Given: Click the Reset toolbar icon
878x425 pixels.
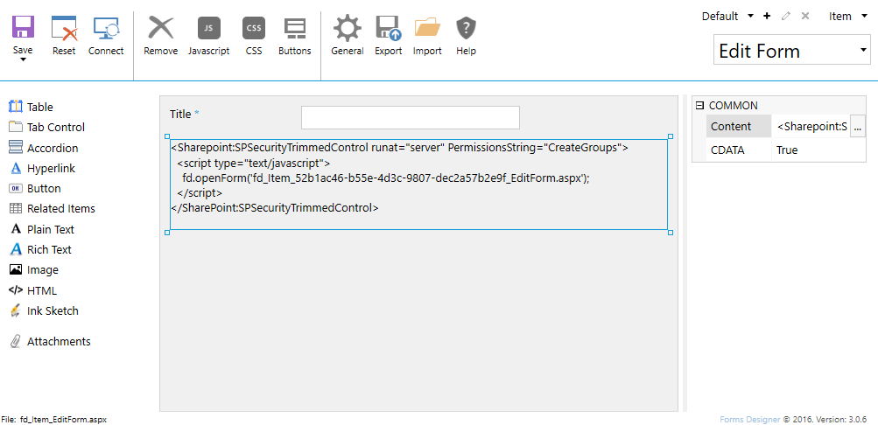Looking at the screenshot, I should 64,28.
